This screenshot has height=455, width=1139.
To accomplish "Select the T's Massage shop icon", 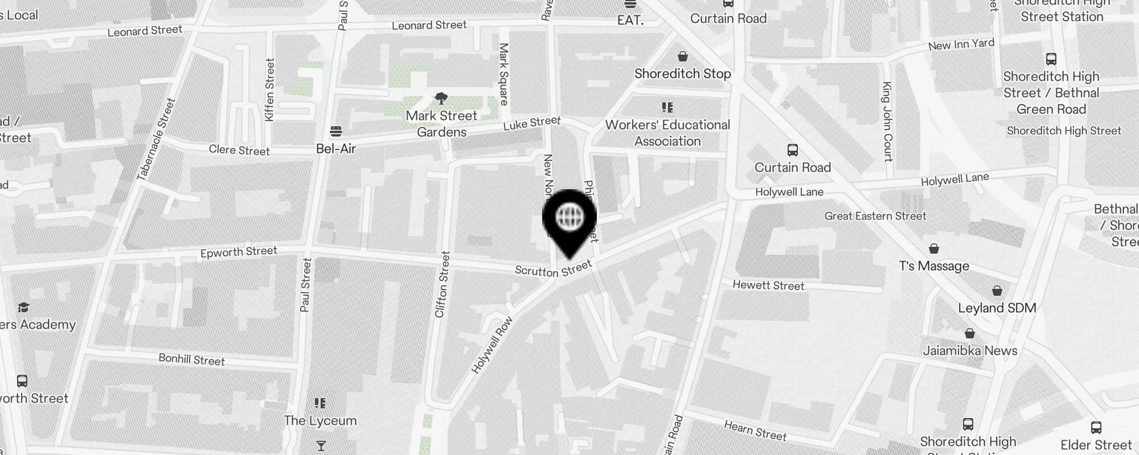I will pyautogui.click(x=934, y=249).
